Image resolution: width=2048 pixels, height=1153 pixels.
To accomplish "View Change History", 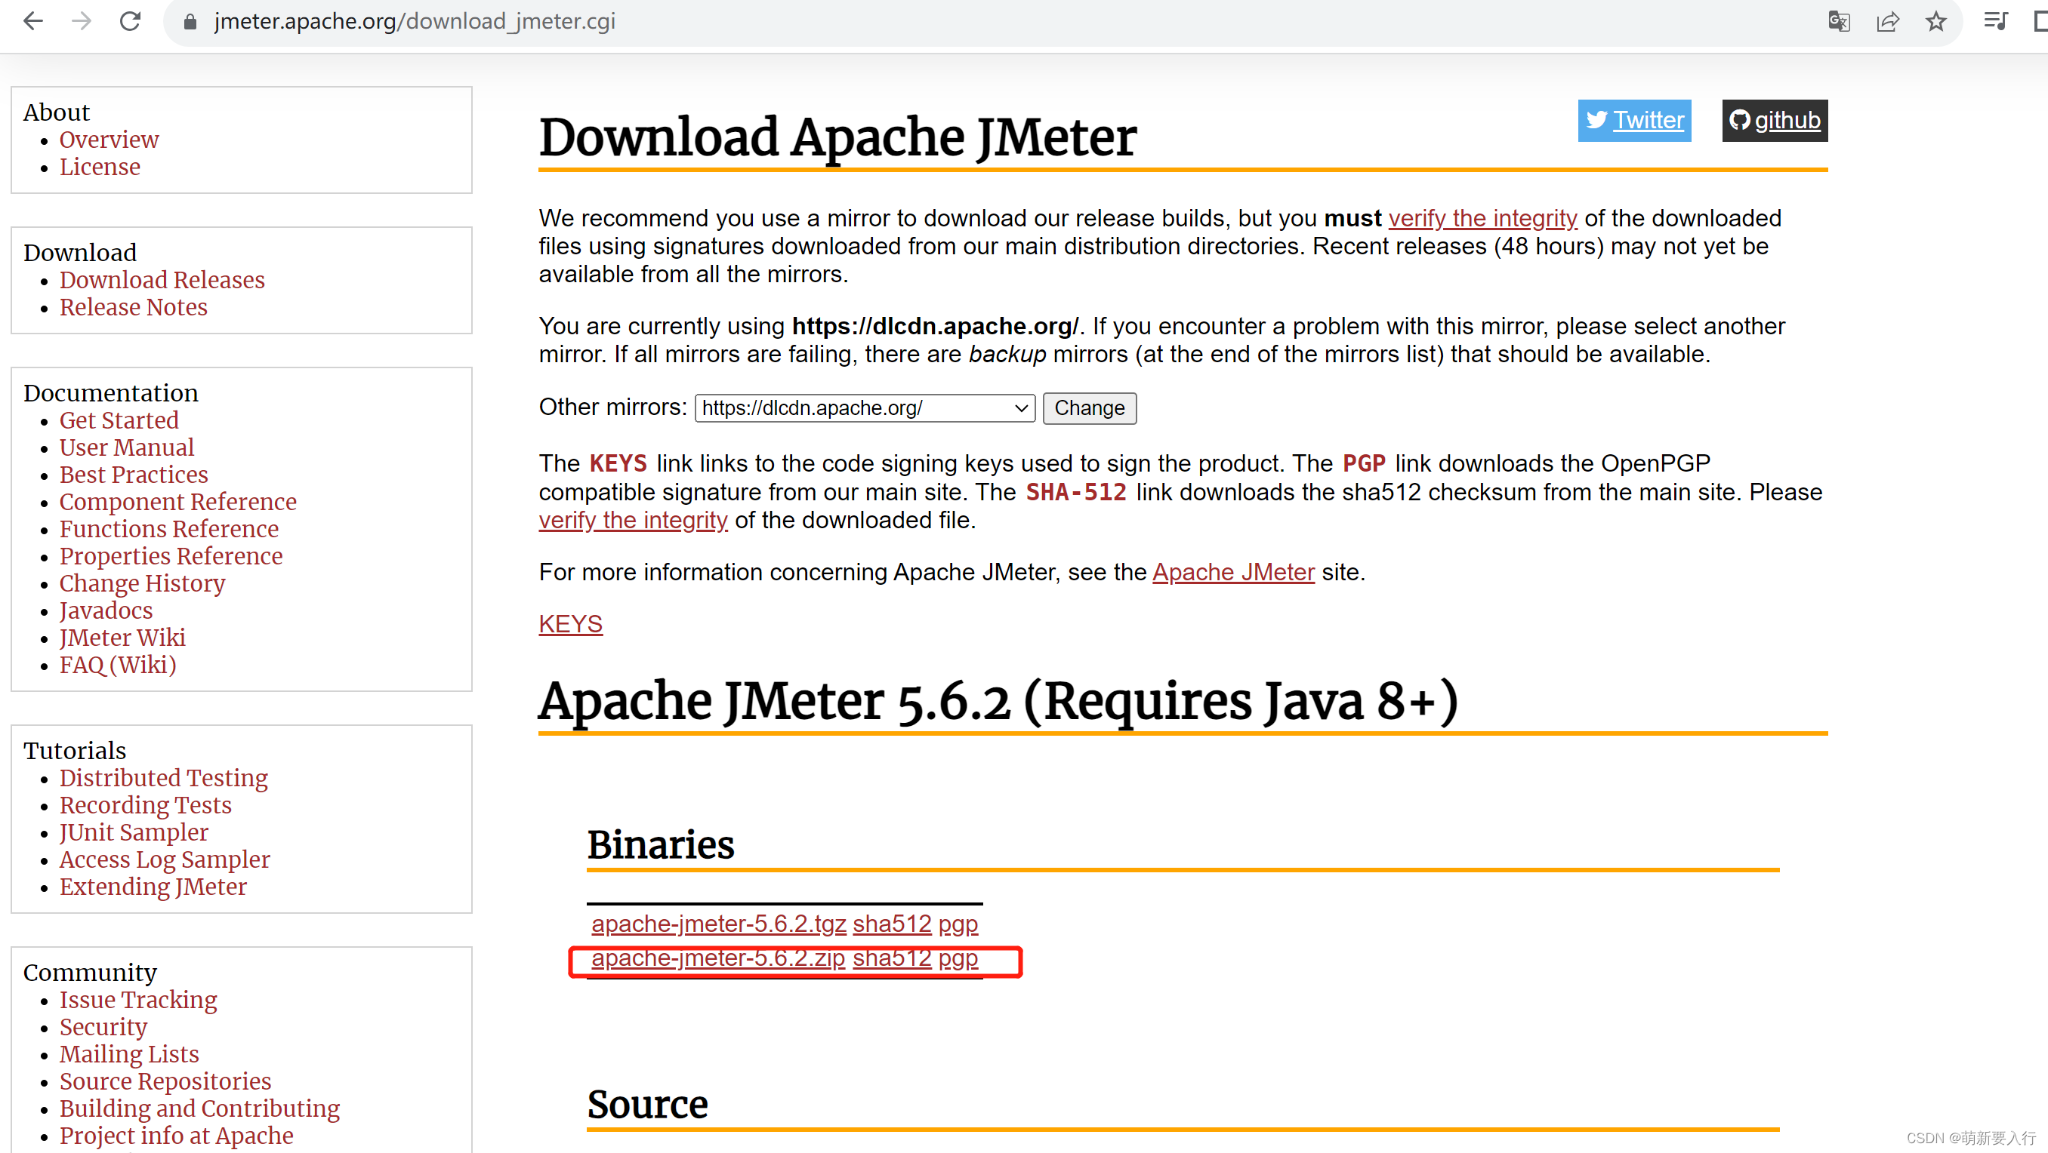I will pyautogui.click(x=142, y=583).
